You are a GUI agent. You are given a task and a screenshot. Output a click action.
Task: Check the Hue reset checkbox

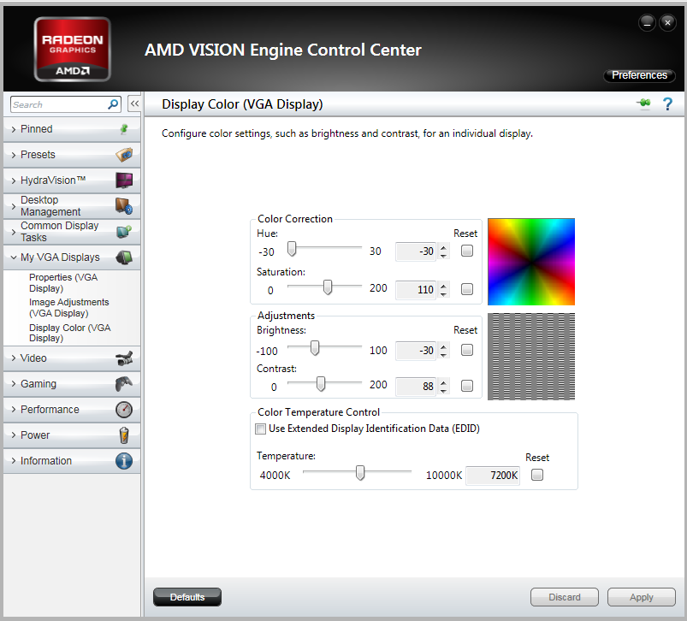[x=467, y=251]
